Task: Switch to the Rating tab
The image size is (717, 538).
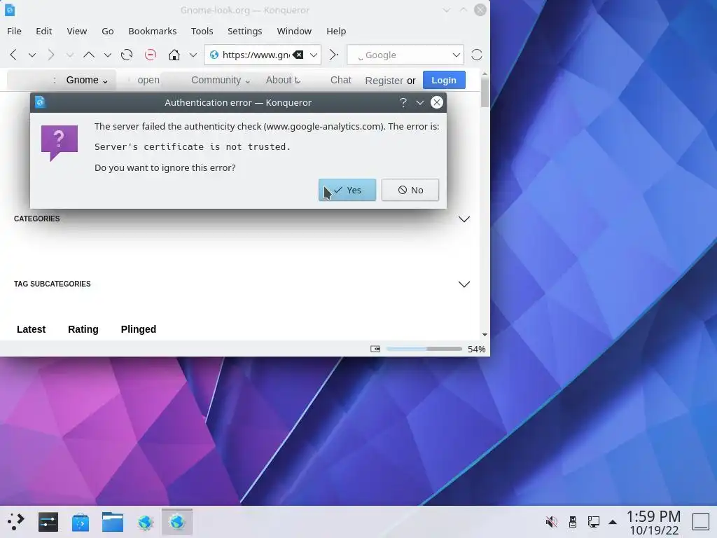Action: point(83,329)
